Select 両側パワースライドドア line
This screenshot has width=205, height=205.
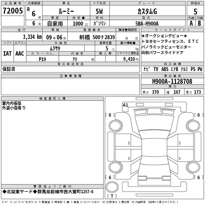point(162,53)
